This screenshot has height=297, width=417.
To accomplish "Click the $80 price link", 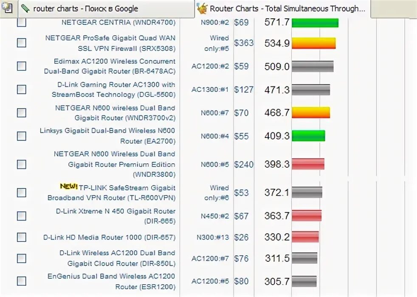I will [241, 281].
